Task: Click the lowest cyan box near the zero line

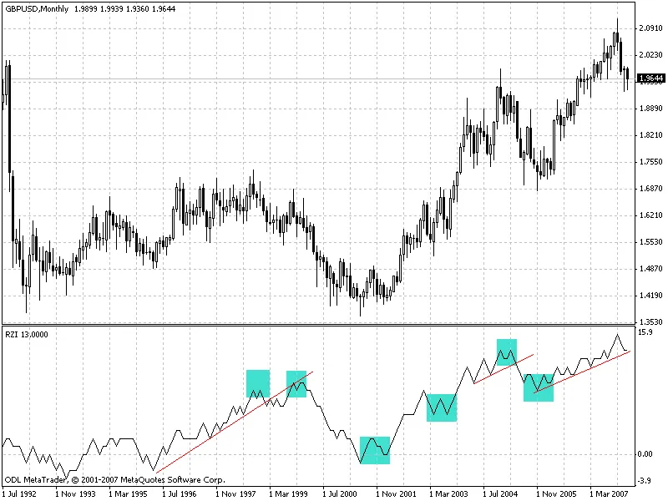Action: (375, 450)
